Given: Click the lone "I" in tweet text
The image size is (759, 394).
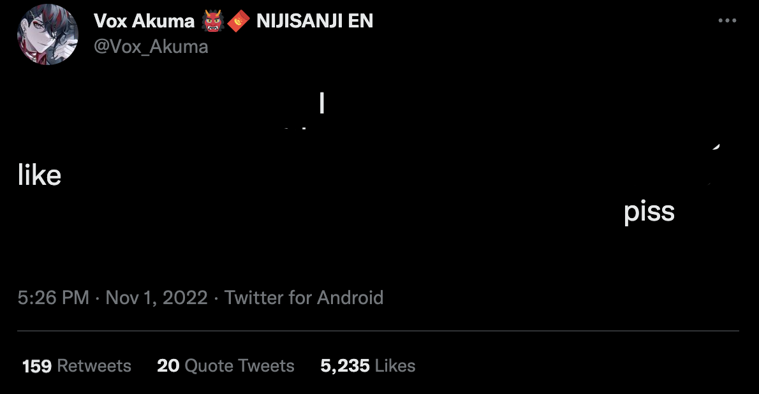Looking at the screenshot, I should pos(322,103).
